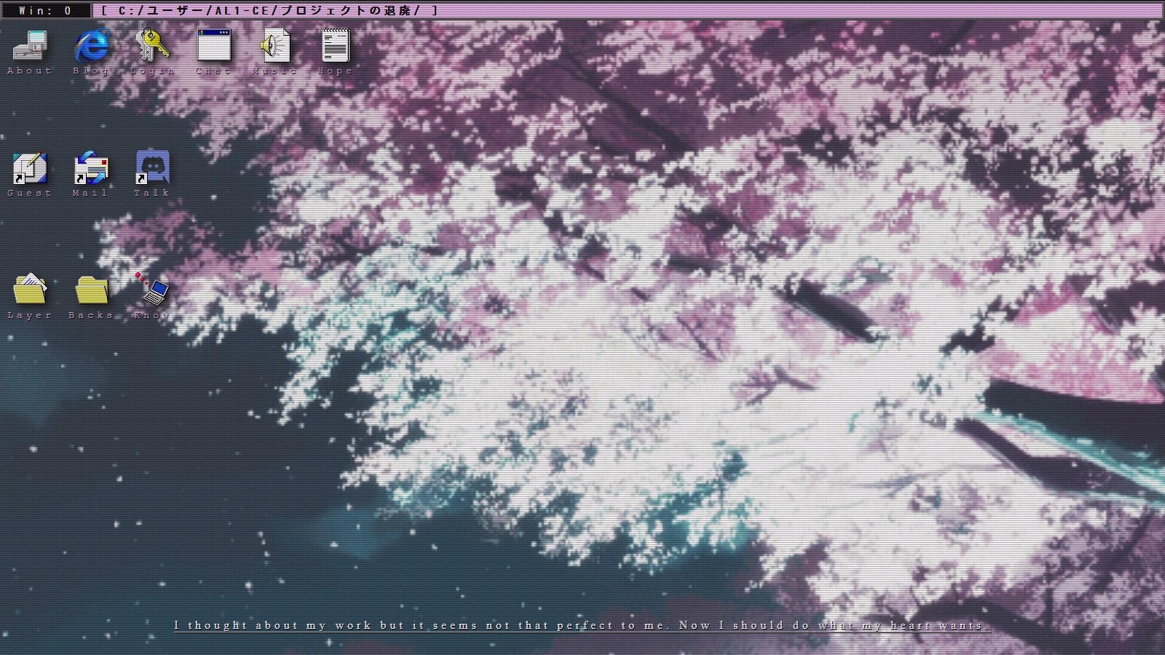
Task: Open the Hope notepad icon
Action: pos(336,45)
